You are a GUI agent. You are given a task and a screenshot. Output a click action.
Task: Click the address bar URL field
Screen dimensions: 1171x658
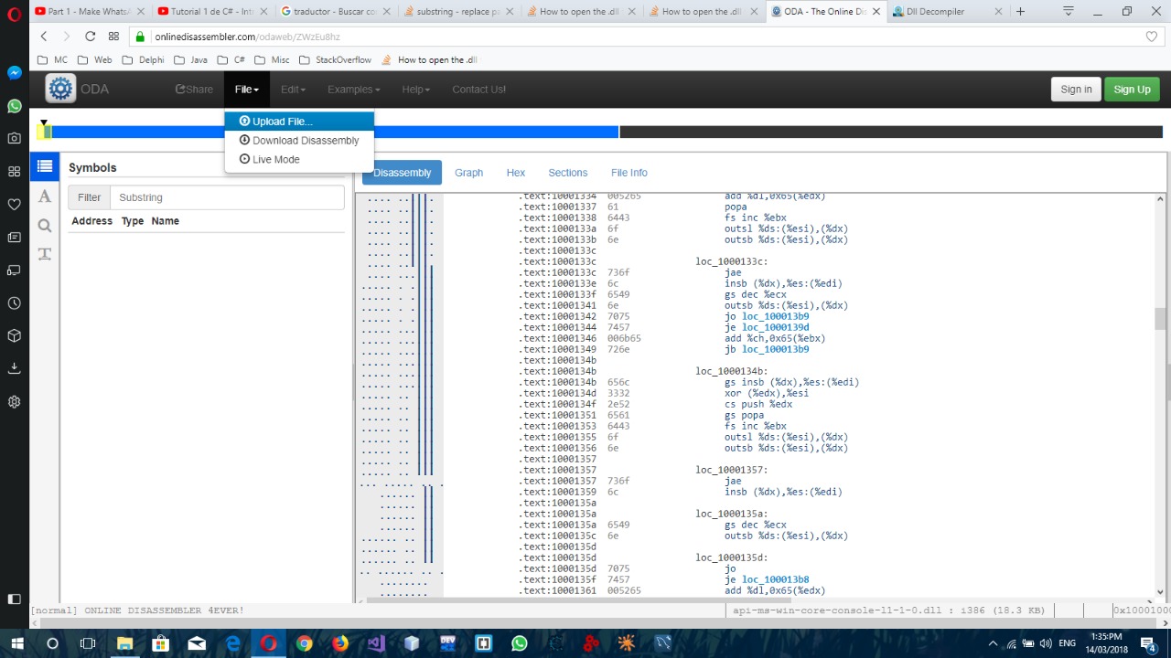pos(640,37)
